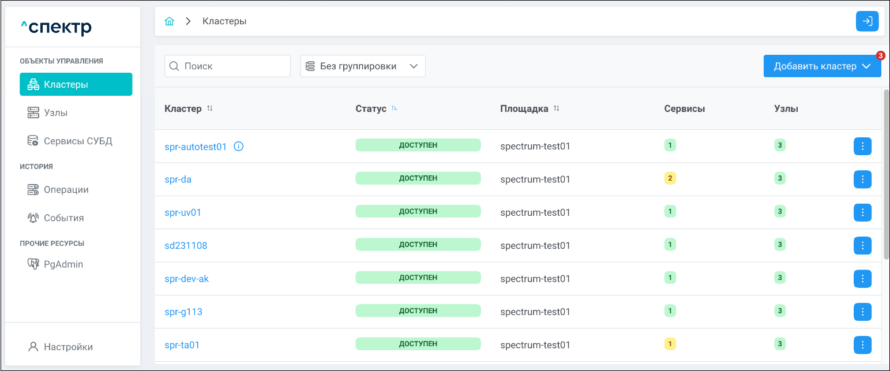Viewport: 890px width, 371px height.
Task: Open Настройки at sidebar bottom
Action: pyautogui.click(x=68, y=347)
